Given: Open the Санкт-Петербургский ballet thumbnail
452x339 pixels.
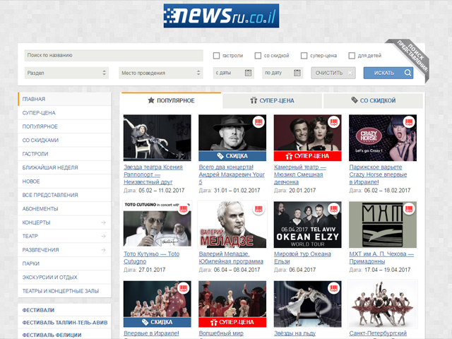Looking at the screenshot, I should pyautogui.click(x=383, y=304).
